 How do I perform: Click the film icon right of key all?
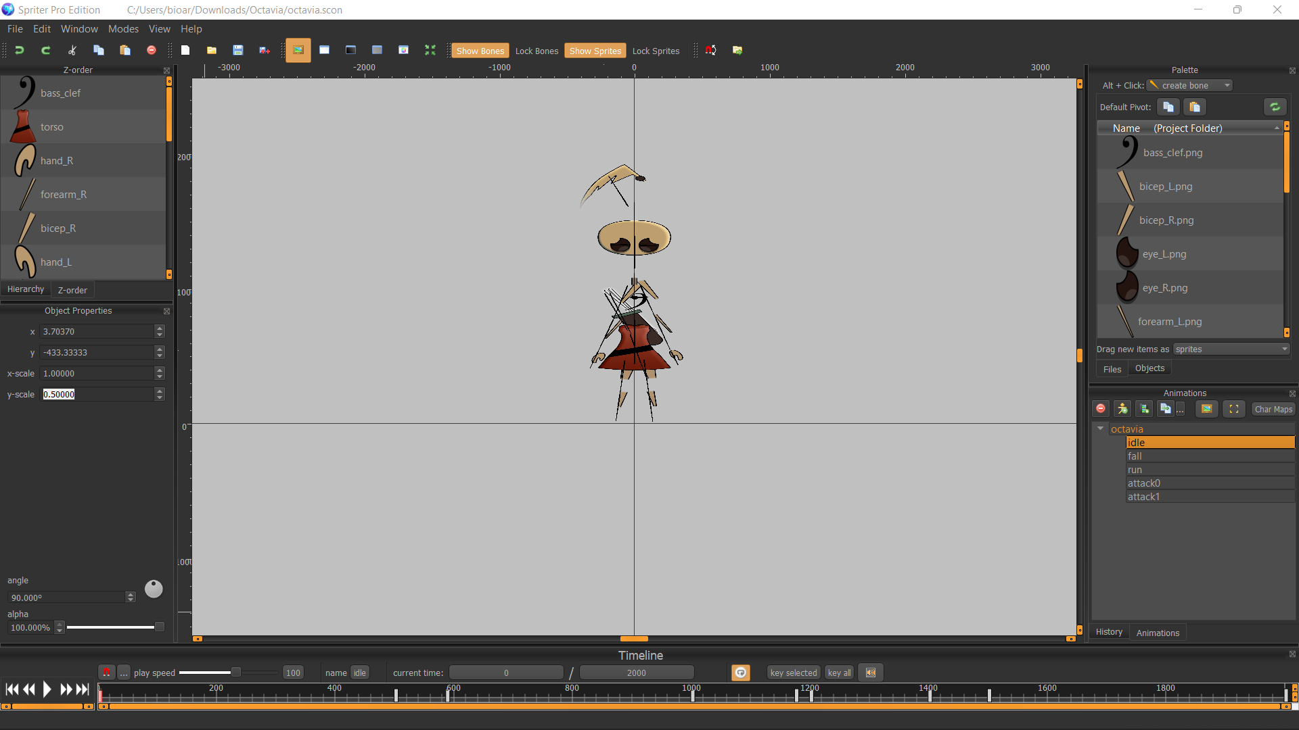click(871, 673)
